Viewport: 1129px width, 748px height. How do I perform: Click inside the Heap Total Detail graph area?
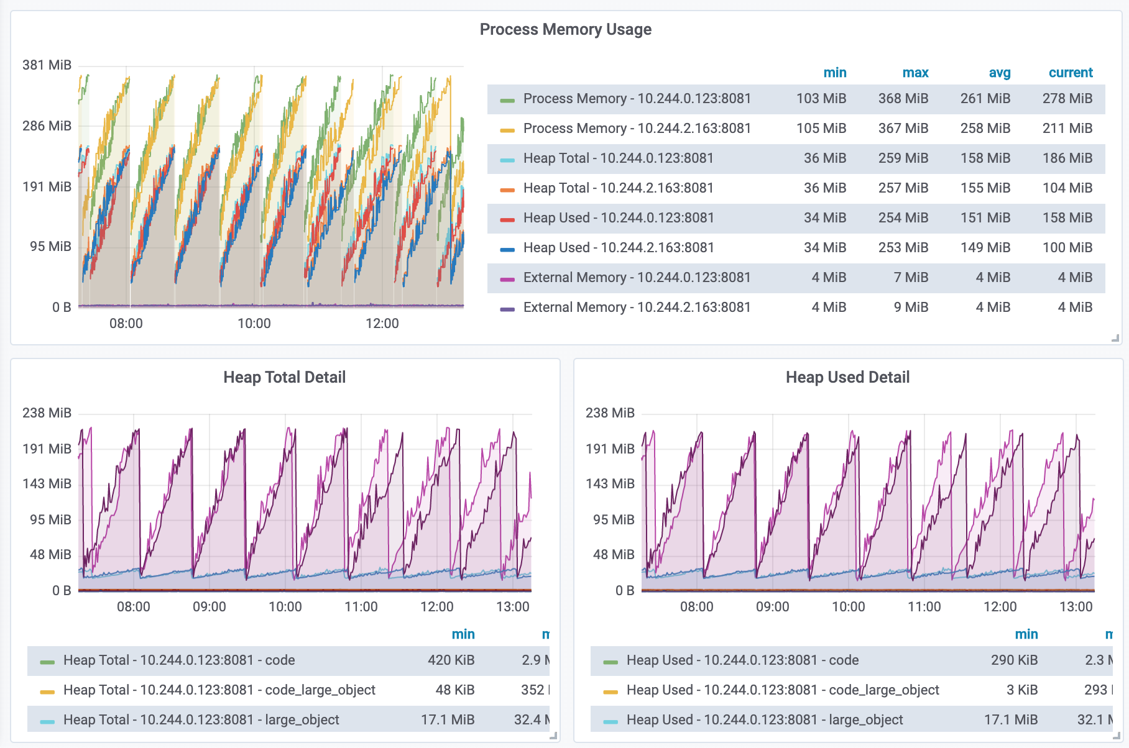(305, 502)
